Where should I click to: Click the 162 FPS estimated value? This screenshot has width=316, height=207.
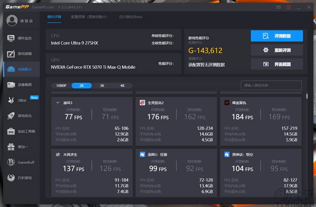click(x=195, y=117)
